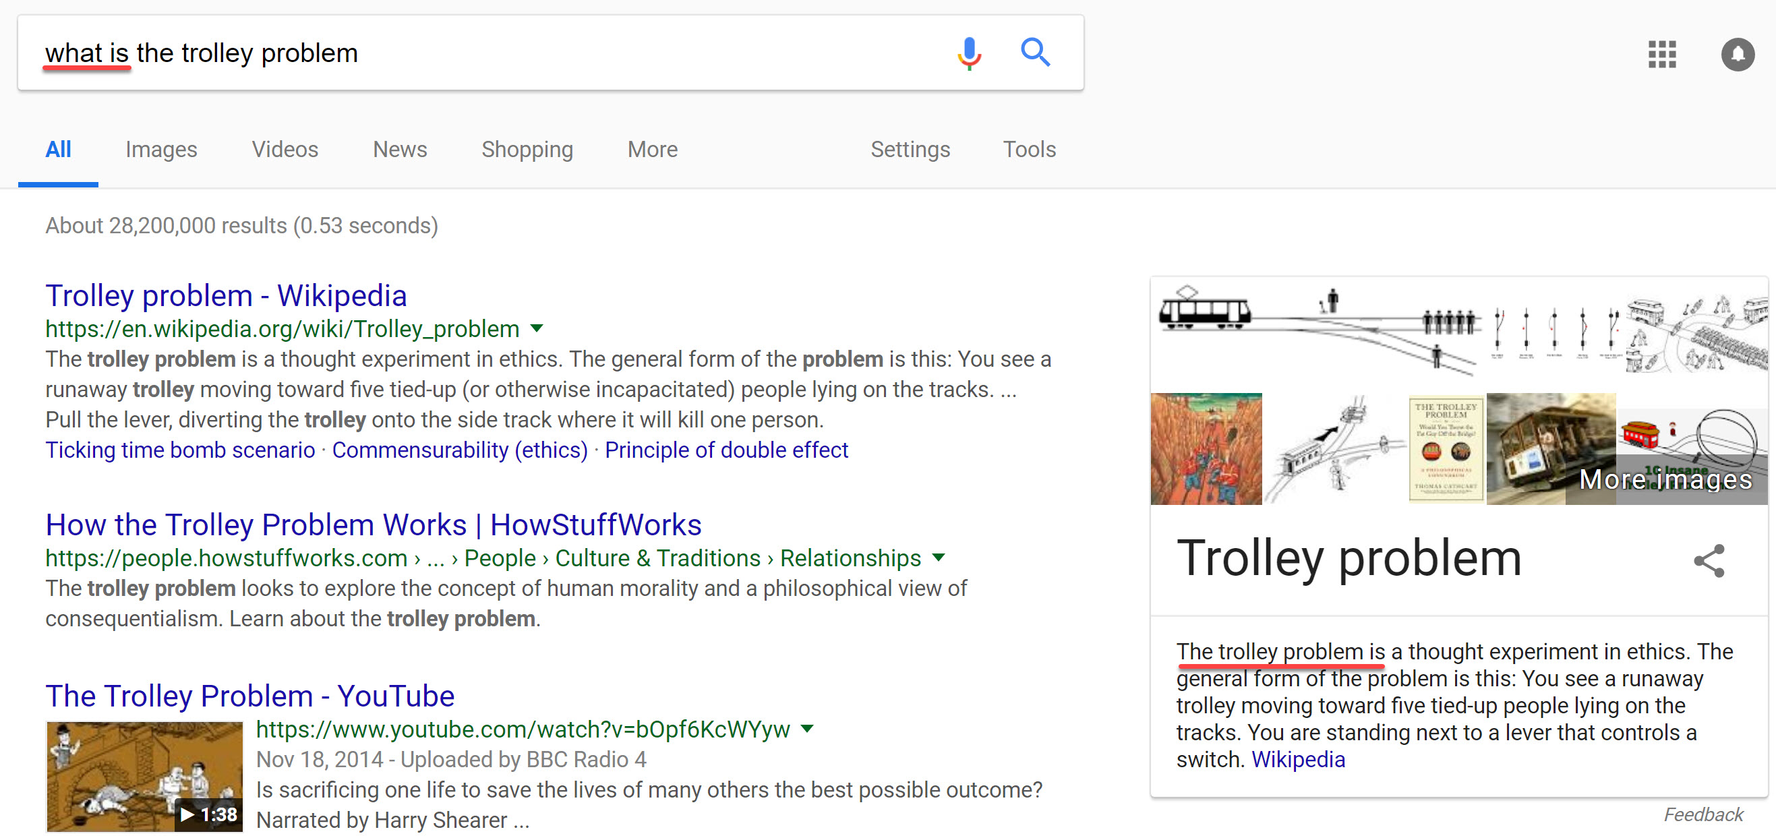Share the Trolley problem knowledge panel
Viewport: 1776px width, 840px height.
pos(1709,560)
